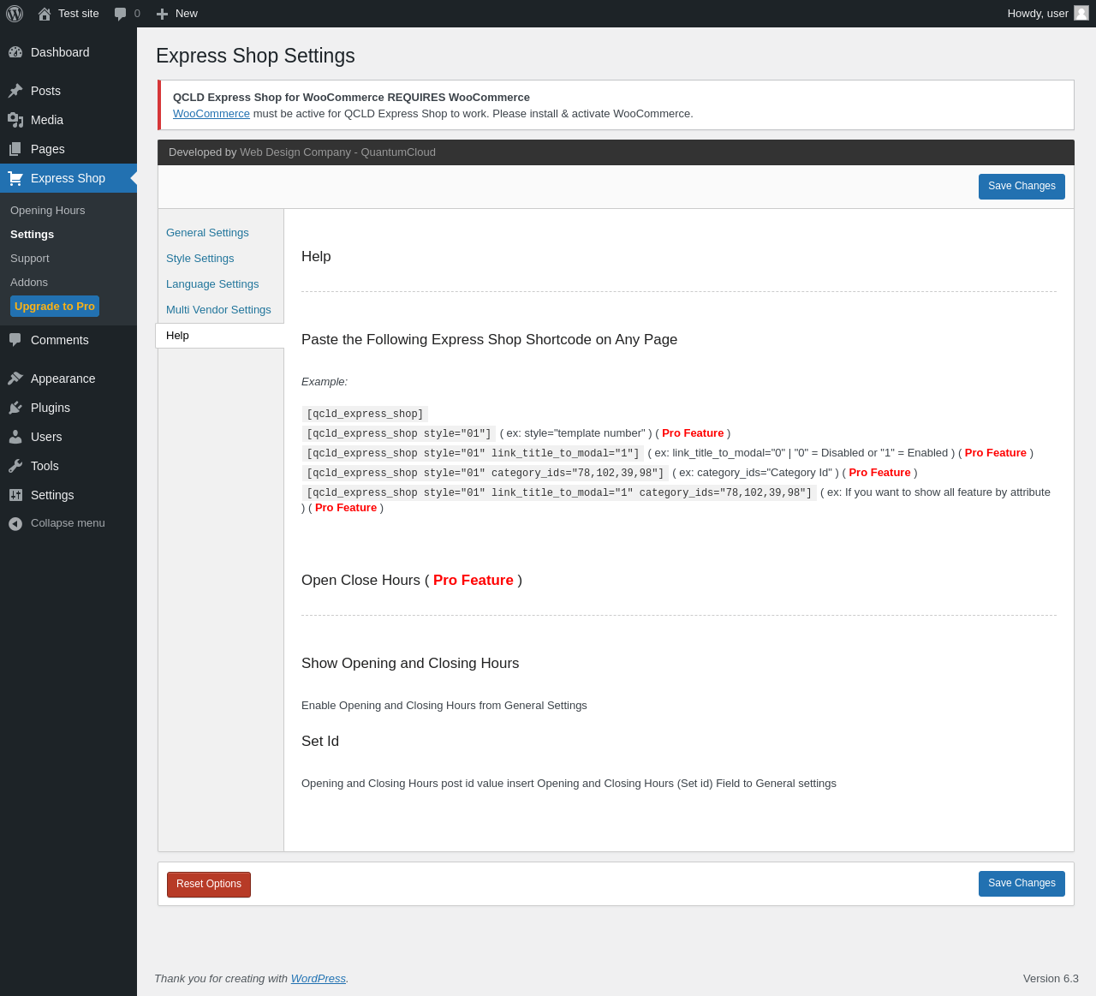Open the Howdy, user account menu
Viewport: 1096px width, 996px height.
coord(1046,14)
